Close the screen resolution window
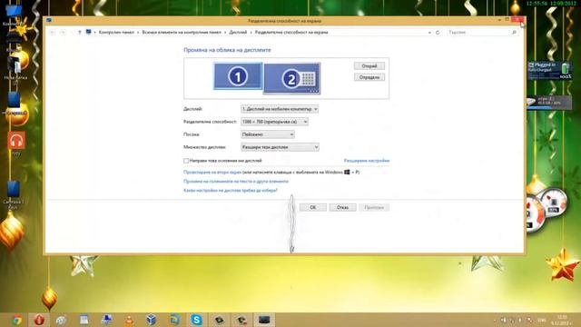 click(517, 20)
